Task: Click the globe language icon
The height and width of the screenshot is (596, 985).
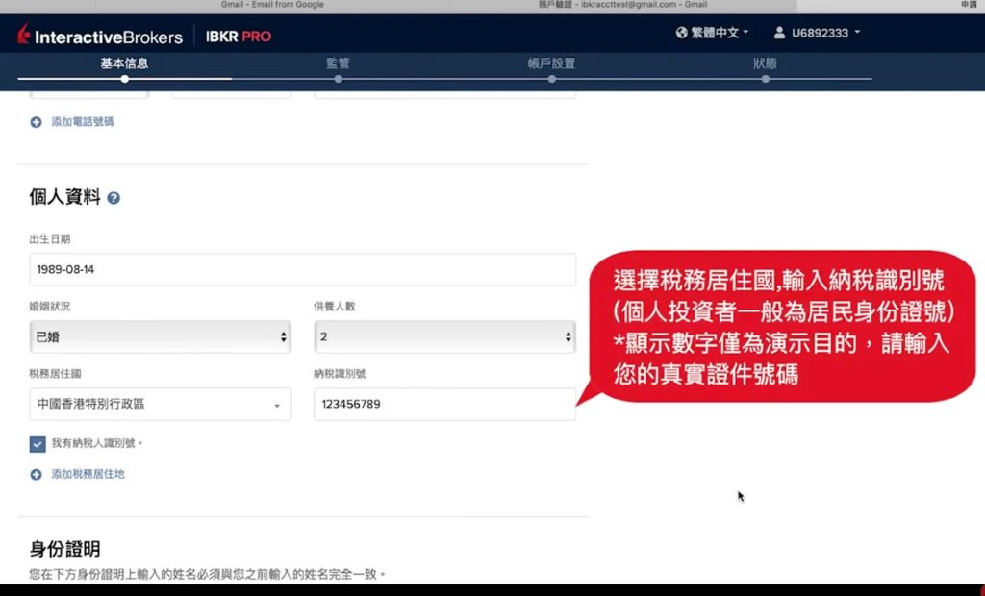Action: click(x=682, y=33)
